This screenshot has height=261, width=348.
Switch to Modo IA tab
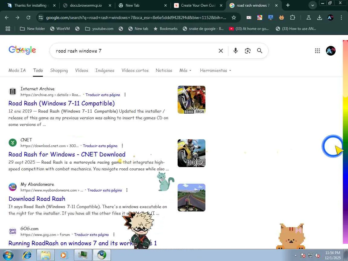tap(17, 70)
